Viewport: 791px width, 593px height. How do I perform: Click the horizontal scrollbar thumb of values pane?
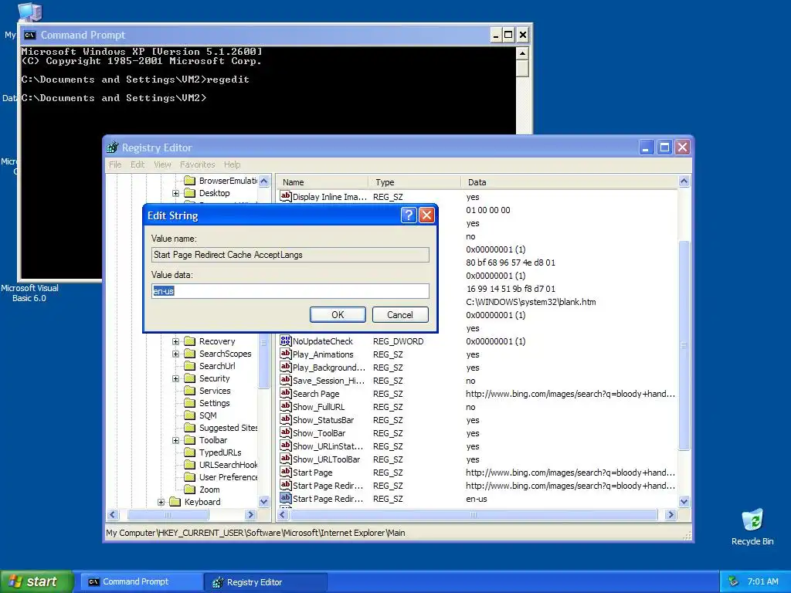tap(474, 515)
